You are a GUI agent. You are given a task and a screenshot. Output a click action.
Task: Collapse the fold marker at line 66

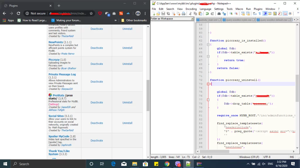tap(208, 56)
